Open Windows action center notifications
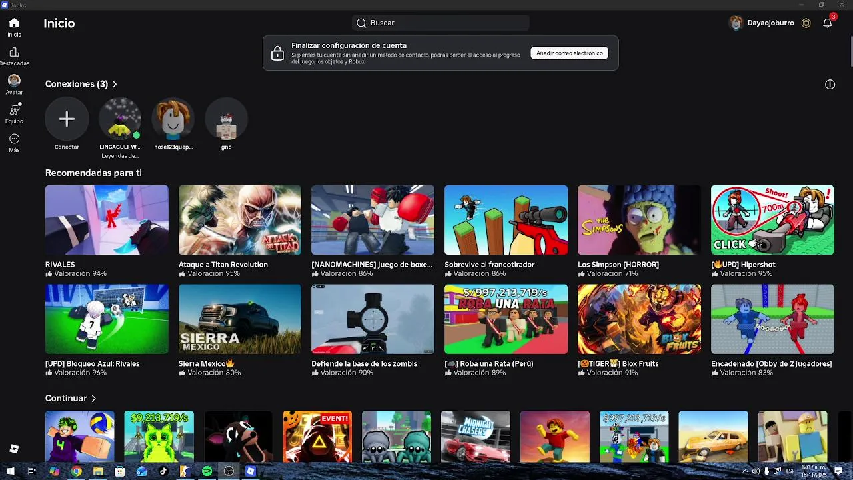This screenshot has height=480, width=853. pyautogui.click(x=838, y=471)
